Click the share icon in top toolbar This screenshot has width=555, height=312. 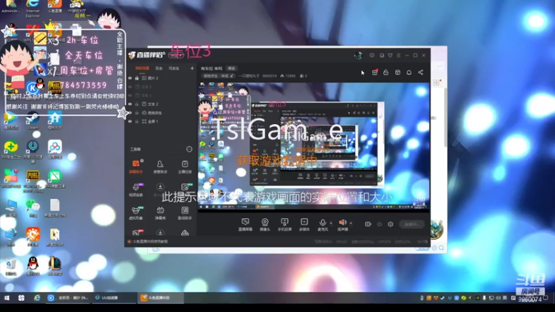click(x=420, y=72)
